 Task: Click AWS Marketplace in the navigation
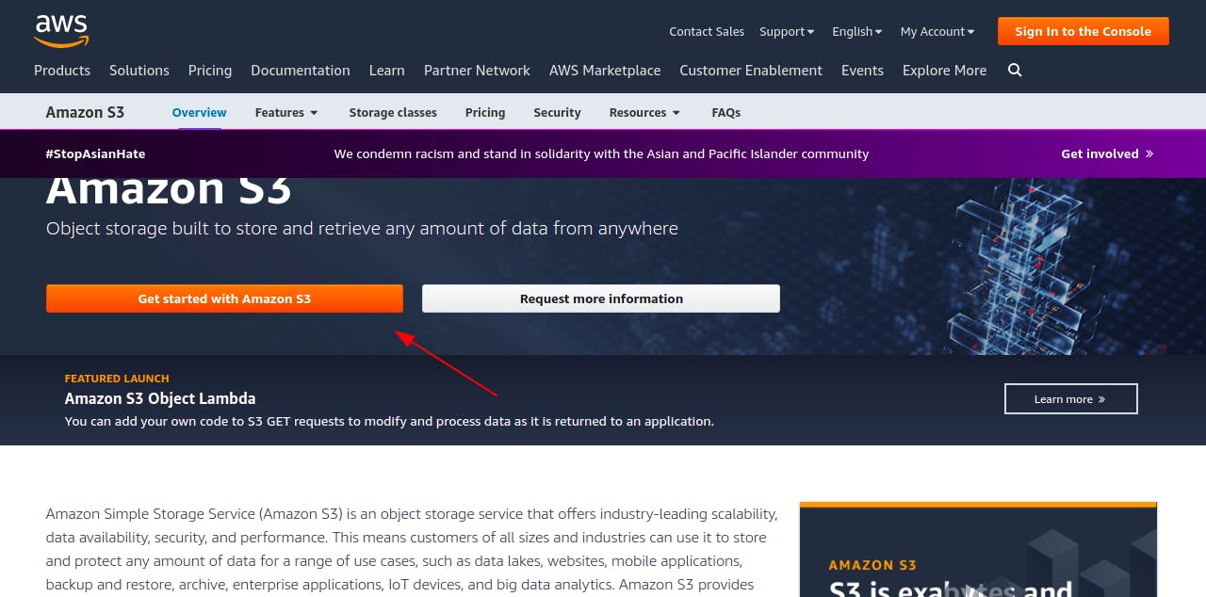pos(604,70)
